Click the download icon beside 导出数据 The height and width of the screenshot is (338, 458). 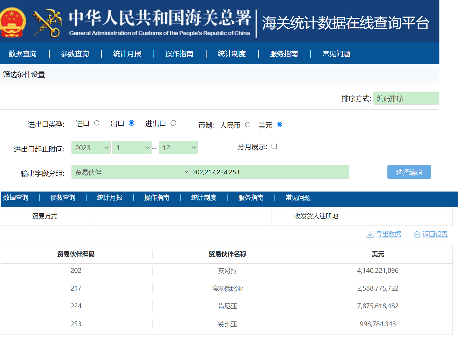point(370,235)
